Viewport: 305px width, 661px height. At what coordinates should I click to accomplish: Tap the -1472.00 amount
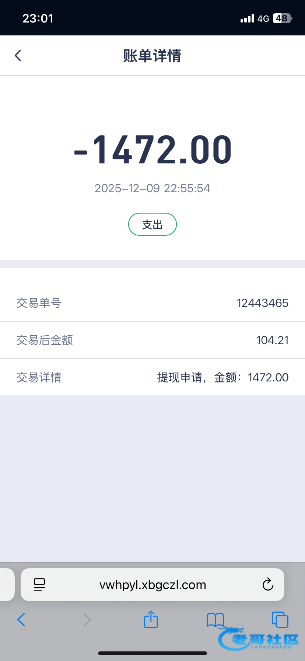click(x=152, y=150)
